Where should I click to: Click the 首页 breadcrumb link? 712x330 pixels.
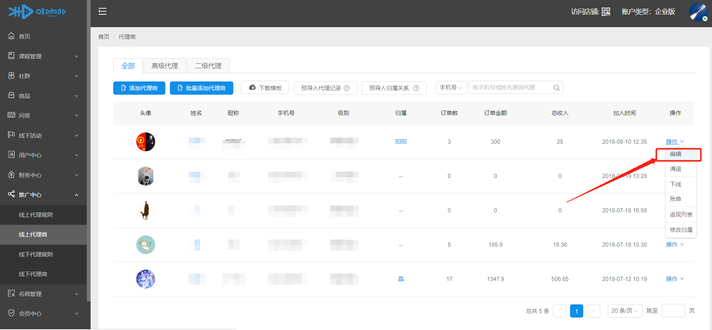click(x=104, y=37)
